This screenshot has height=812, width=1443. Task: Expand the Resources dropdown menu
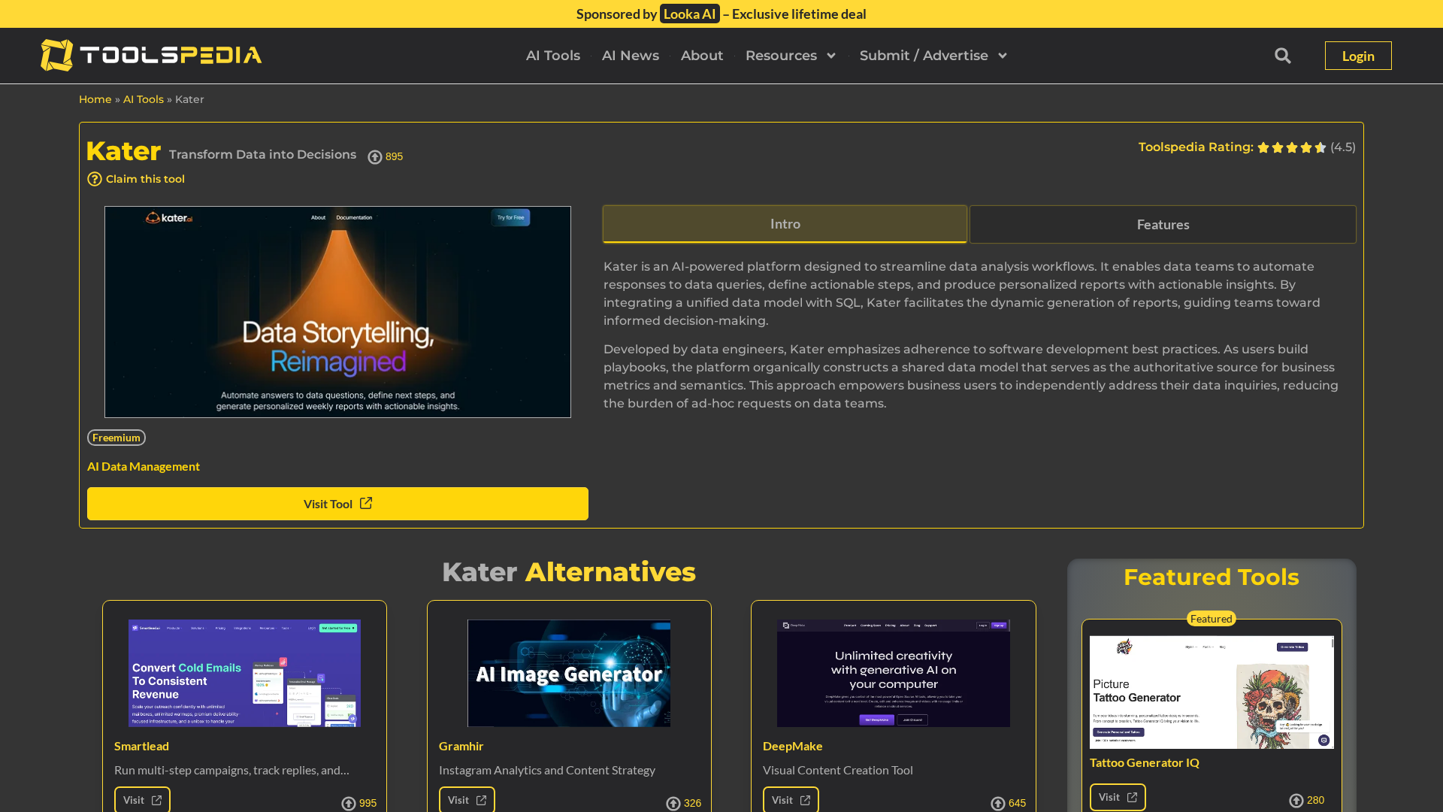pos(791,56)
